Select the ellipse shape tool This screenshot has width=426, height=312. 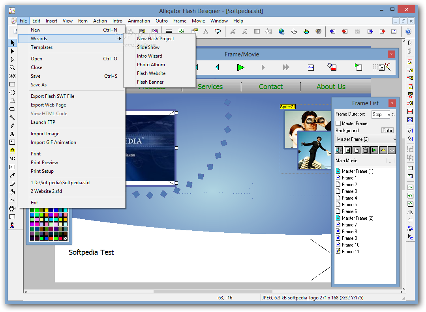pyautogui.click(x=13, y=93)
